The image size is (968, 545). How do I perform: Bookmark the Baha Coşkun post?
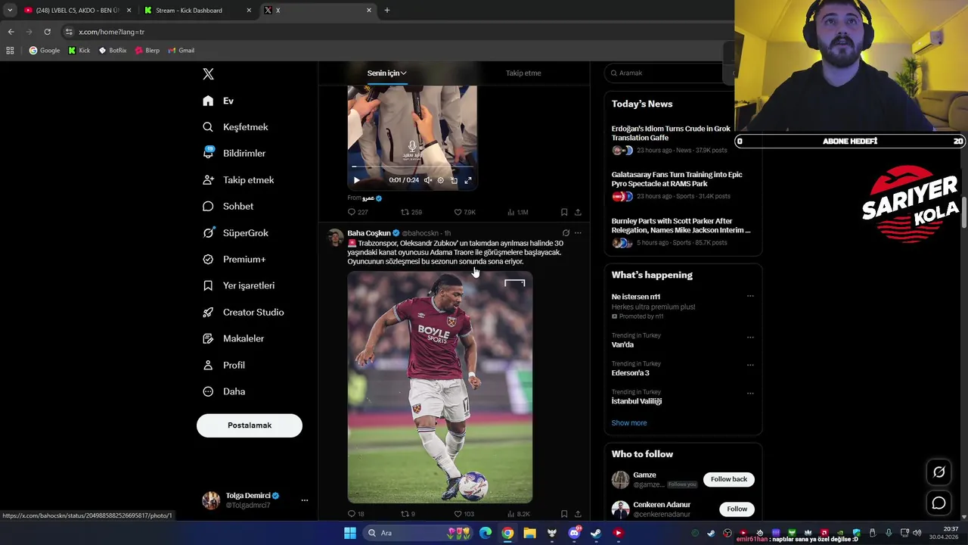564,514
